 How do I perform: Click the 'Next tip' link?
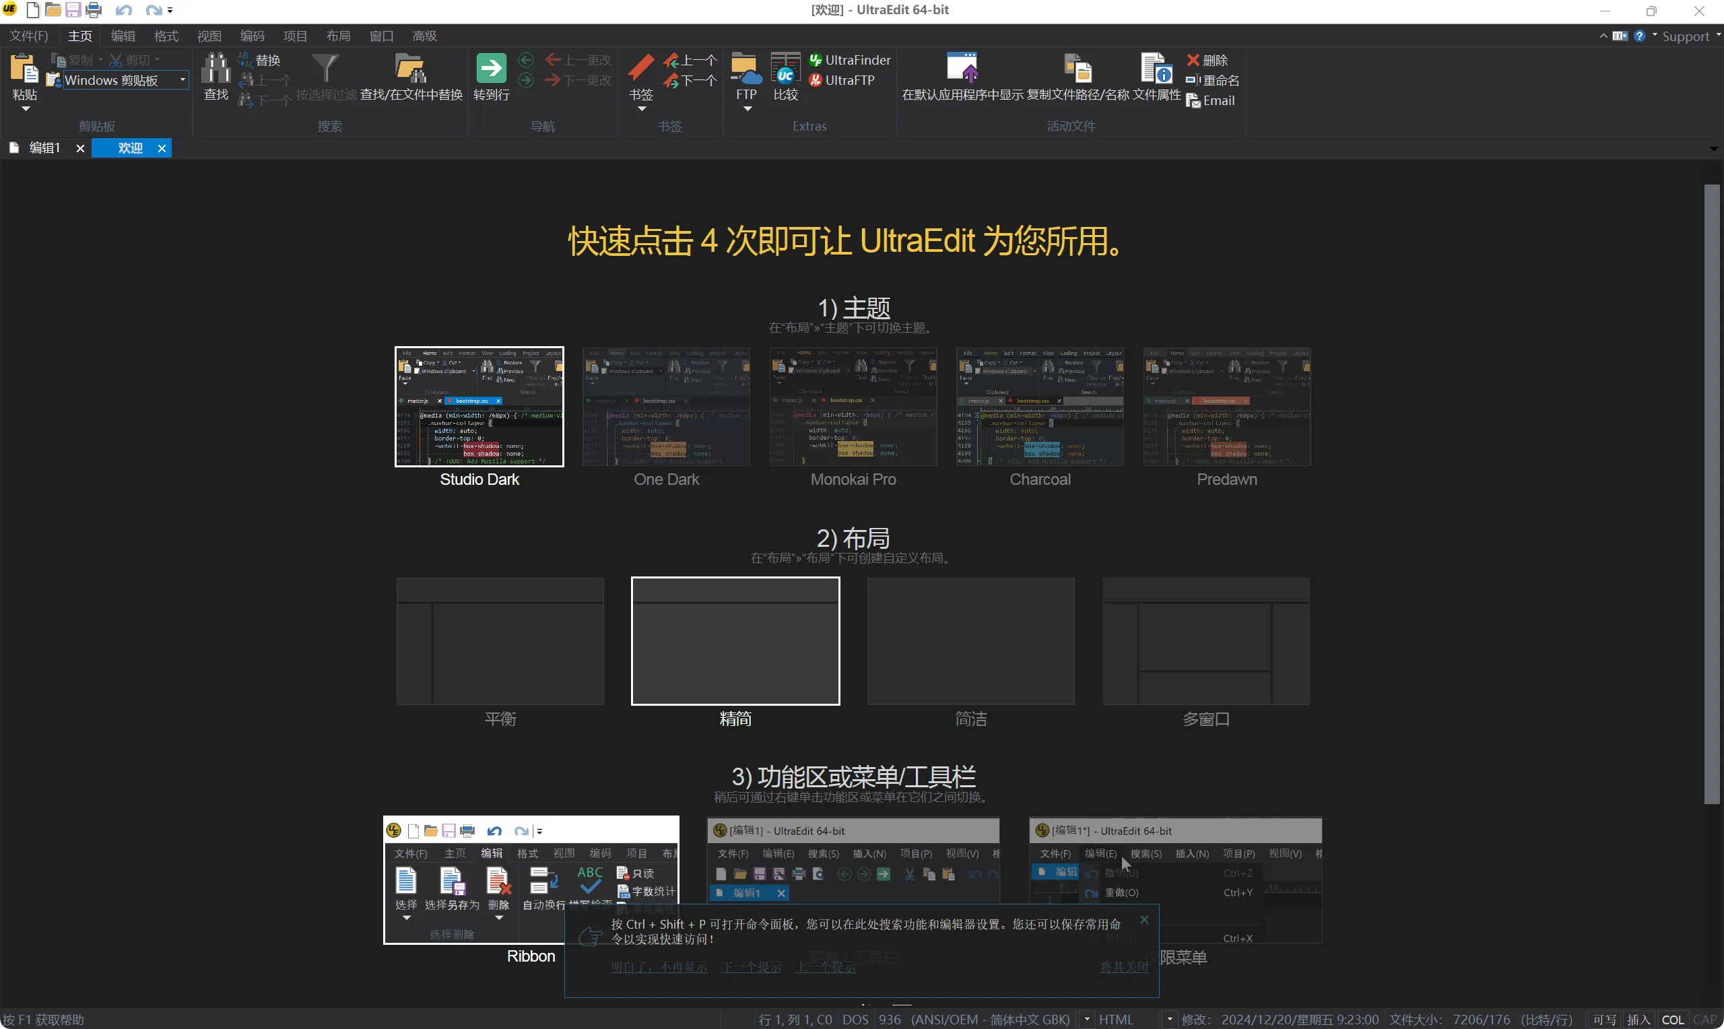pos(752,966)
